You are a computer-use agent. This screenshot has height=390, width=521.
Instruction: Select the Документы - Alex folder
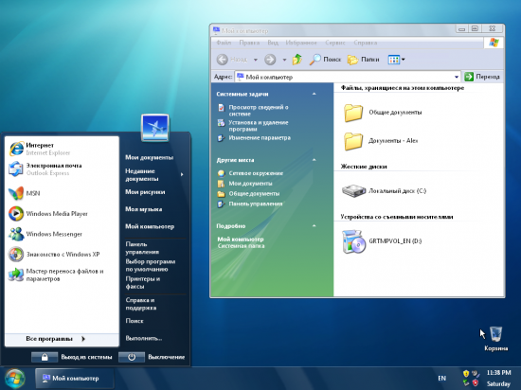coord(353,141)
